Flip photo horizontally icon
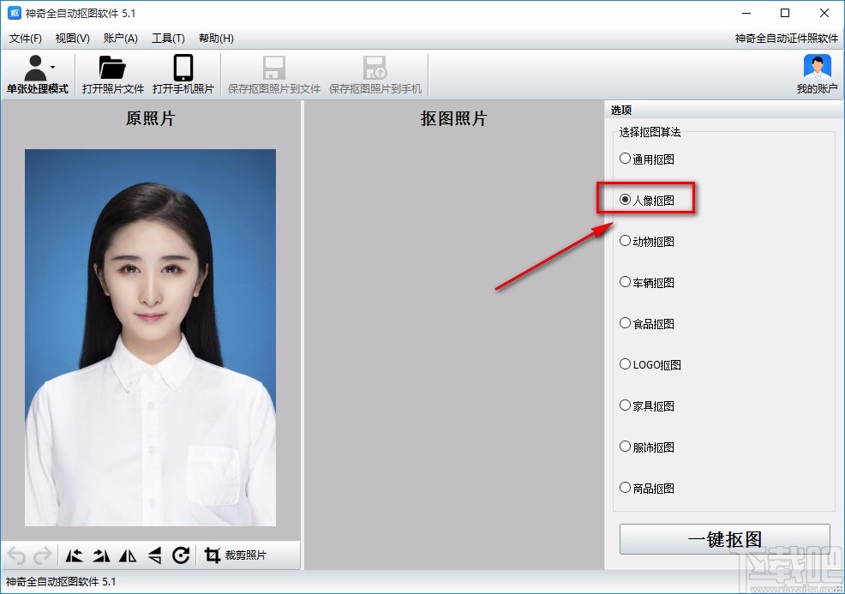Viewport: 845px width, 594px height. [x=128, y=555]
